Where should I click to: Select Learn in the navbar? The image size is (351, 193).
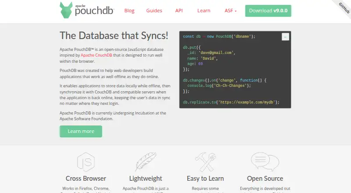[204, 11]
